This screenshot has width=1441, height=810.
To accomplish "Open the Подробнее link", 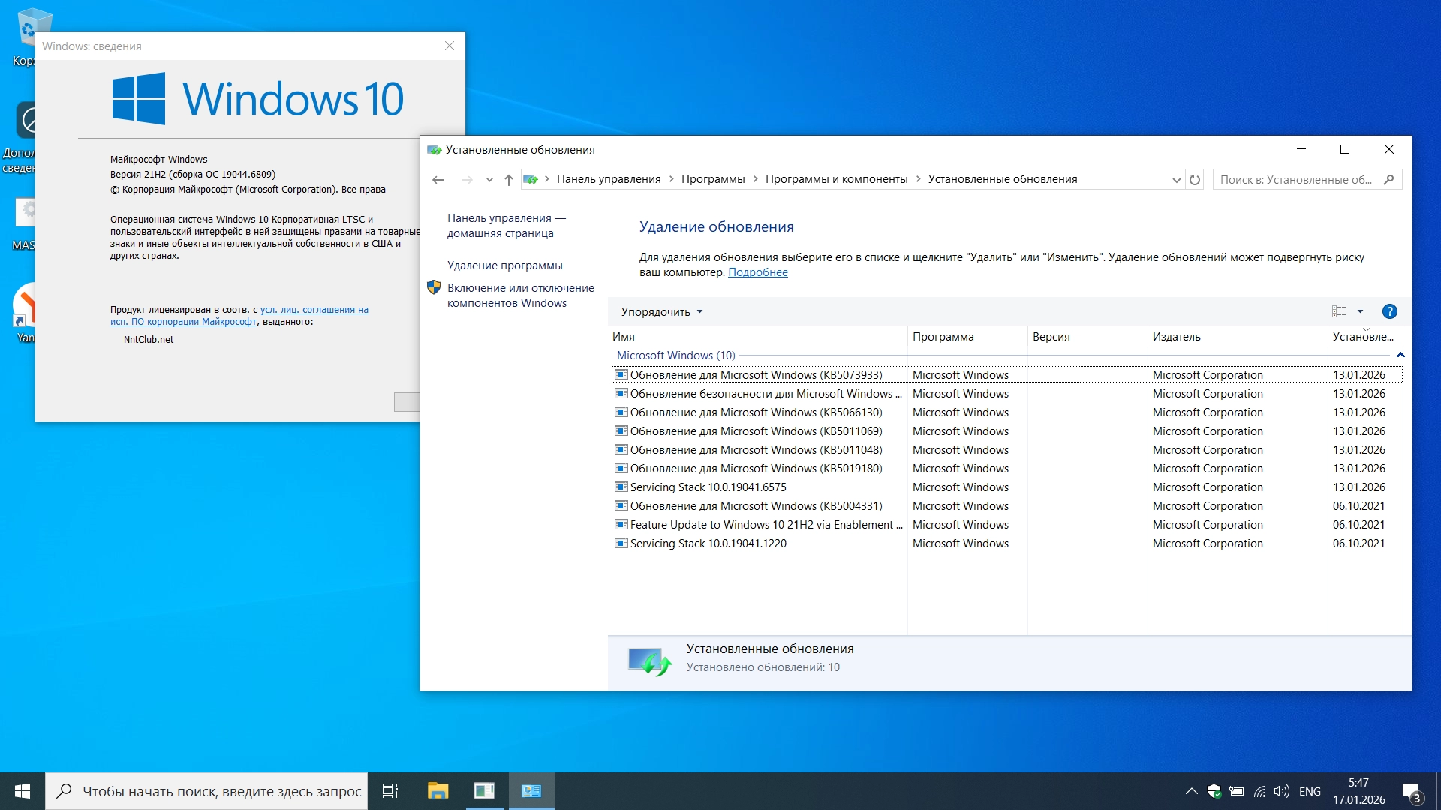I will 757,272.
